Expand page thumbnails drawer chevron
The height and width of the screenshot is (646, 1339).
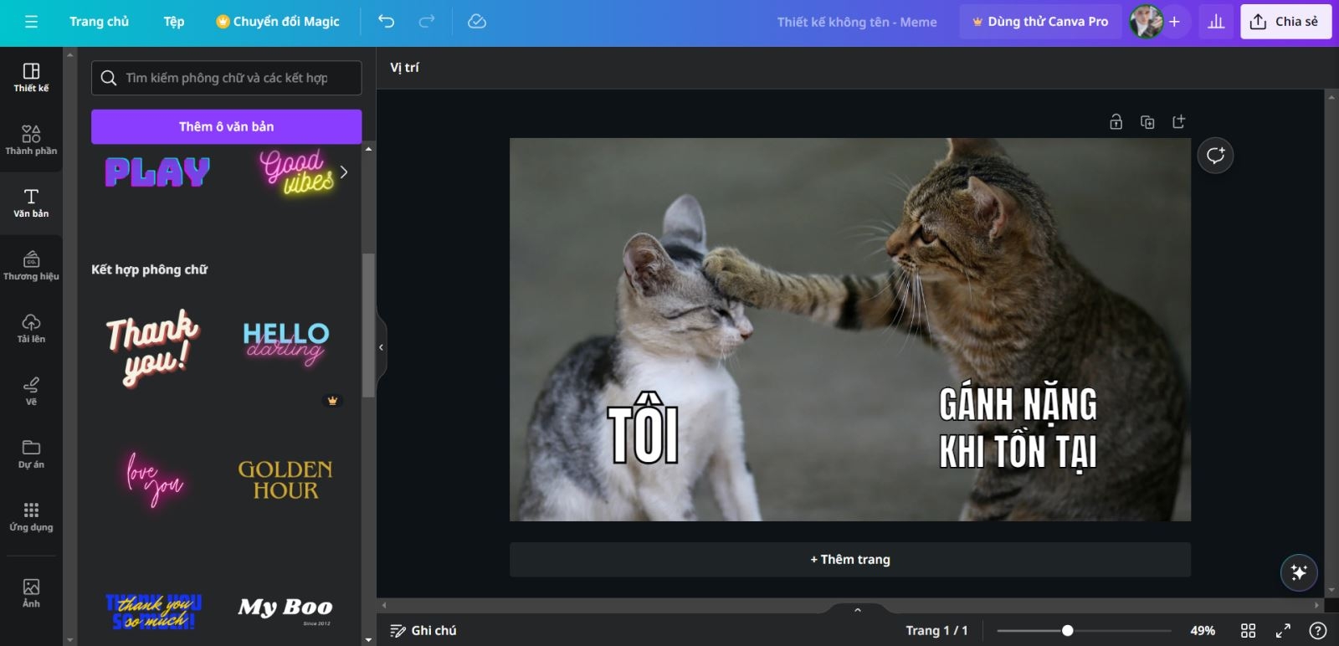click(x=857, y=610)
